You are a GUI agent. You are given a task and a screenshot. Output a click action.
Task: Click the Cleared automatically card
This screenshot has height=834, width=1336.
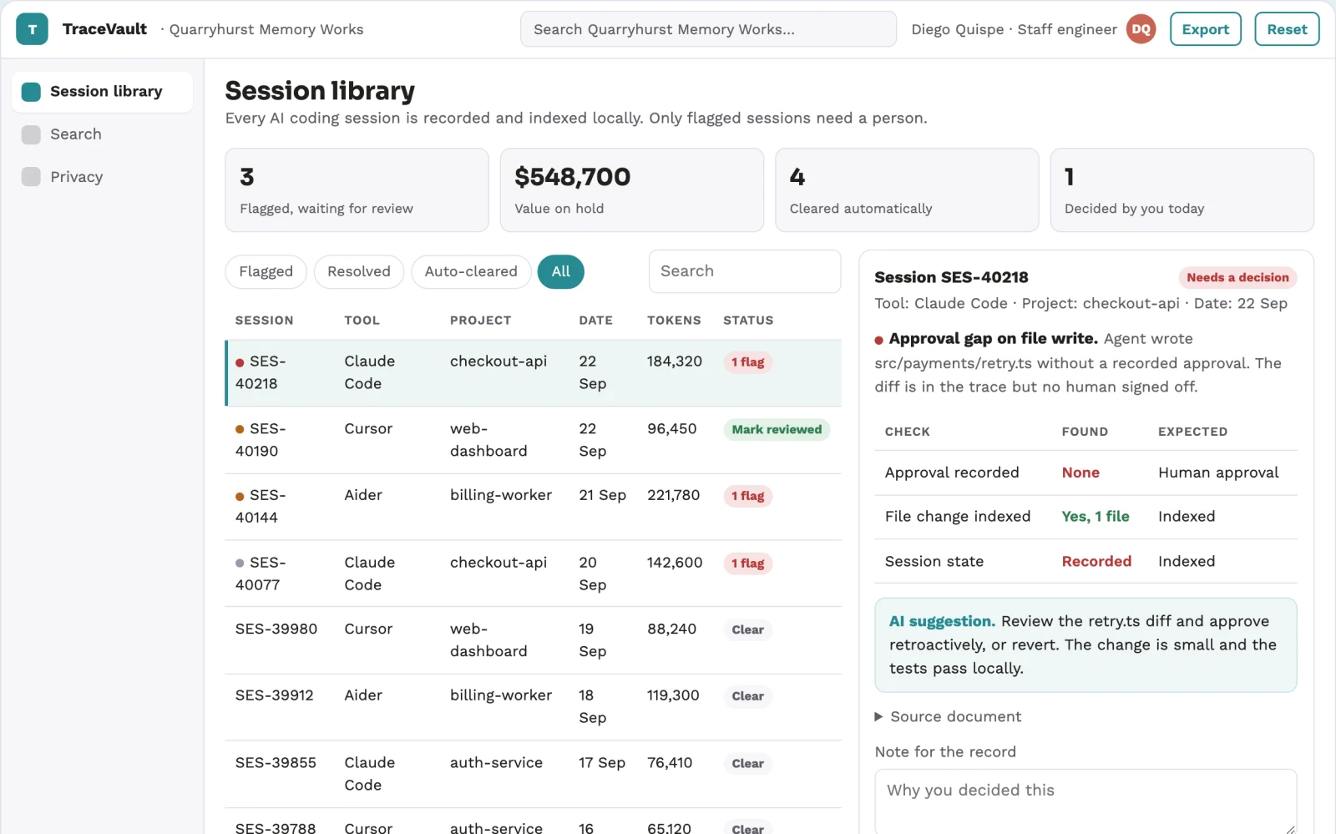pyautogui.click(x=907, y=190)
